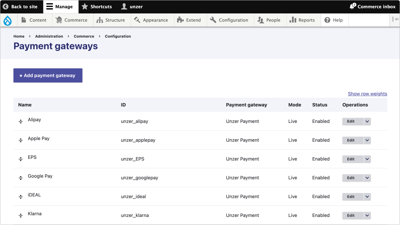Click the Payment gateways page heading
400x225 pixels.
(56, 46)
